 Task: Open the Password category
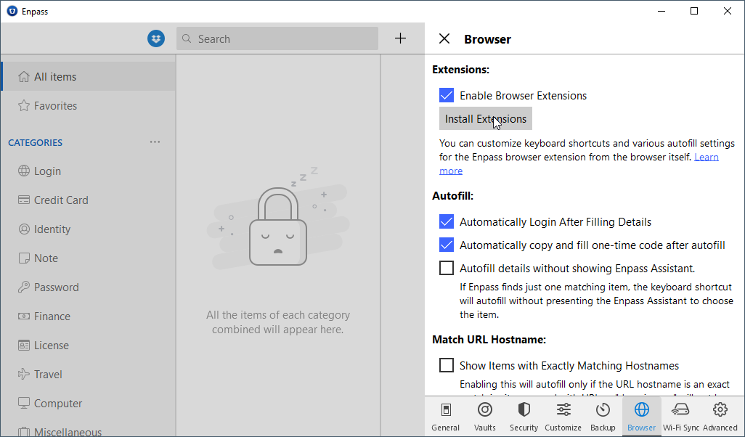(x=89, y=287)
